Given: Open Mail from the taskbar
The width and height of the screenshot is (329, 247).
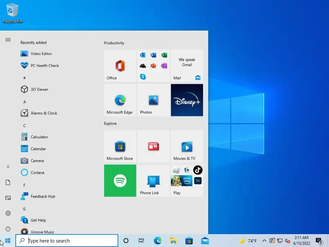Looking at the screenshot, I should pyautogui.click(x=205, y=241).
